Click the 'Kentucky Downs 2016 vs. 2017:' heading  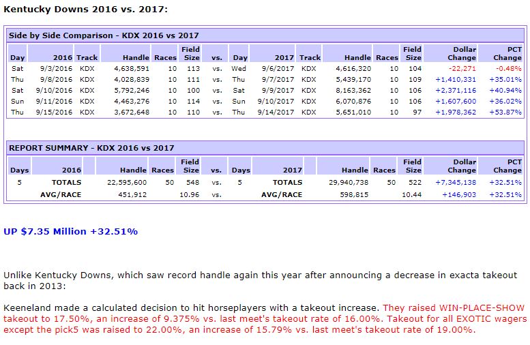click(x=85, y=9)
